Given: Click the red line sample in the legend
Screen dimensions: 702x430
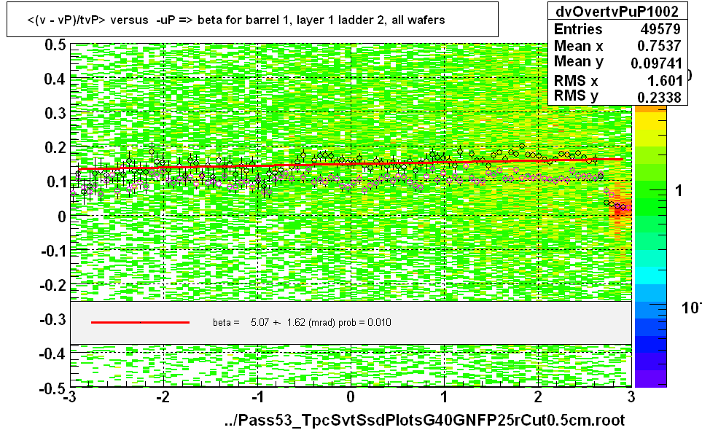Looking at the screenshot, I should tap(140, 322).
